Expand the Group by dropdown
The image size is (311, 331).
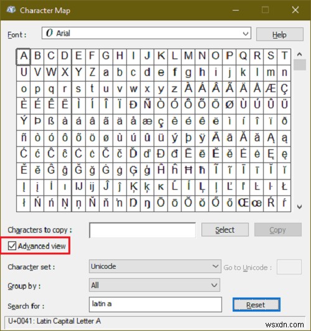tap(154, 285)
